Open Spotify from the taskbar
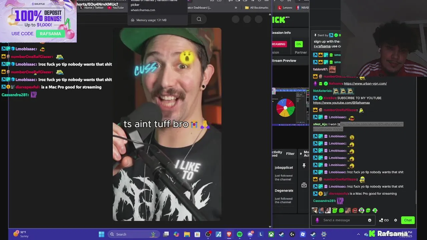 (x=240, y=234)
